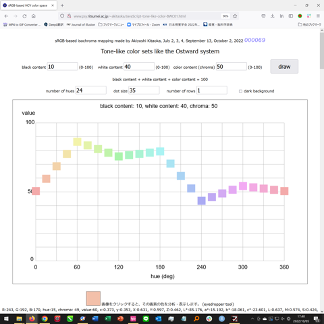Viewport: 324px width, 324px height.
Task: Click the yellow swatch at hue 60
Action: pyautogui.click(x=77, y=142)
